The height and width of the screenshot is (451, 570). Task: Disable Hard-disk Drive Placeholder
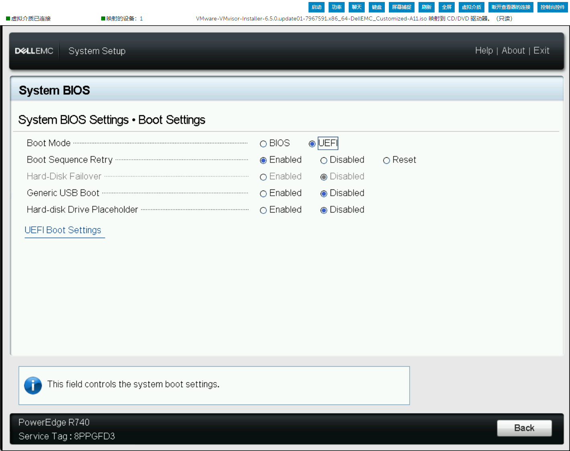[x=324, y=210]
